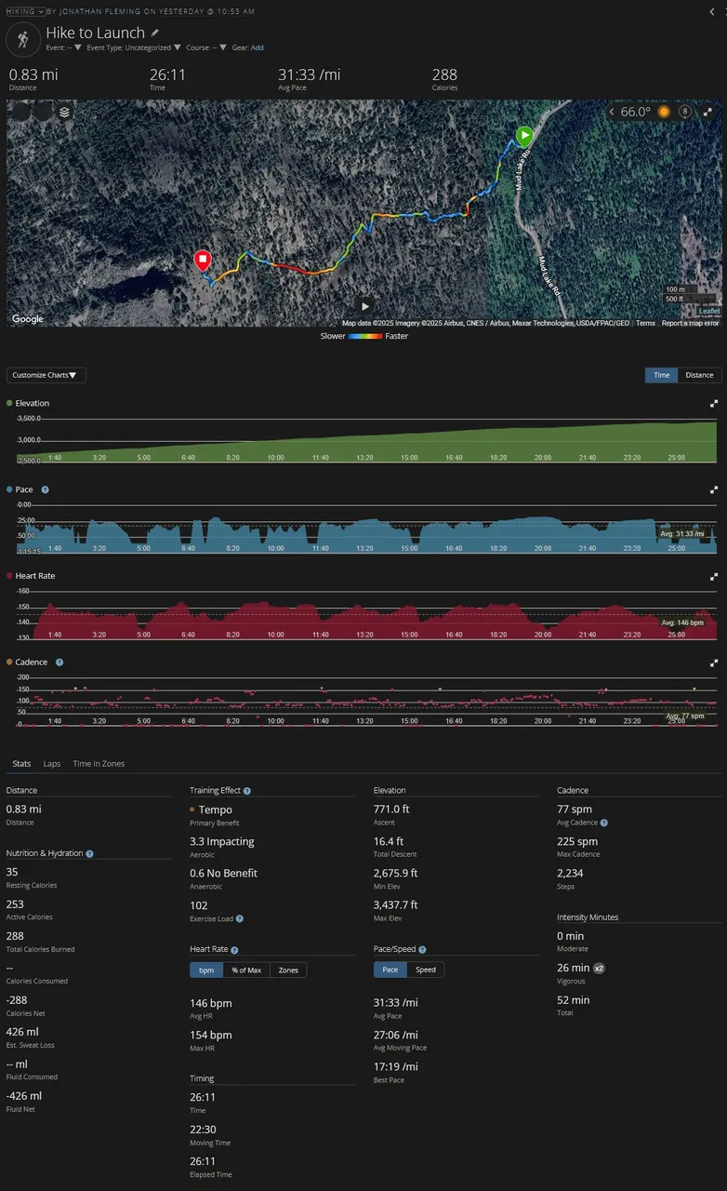Show Training Effect help info
The image size is (727, 1191).
[x=246, y=791]
